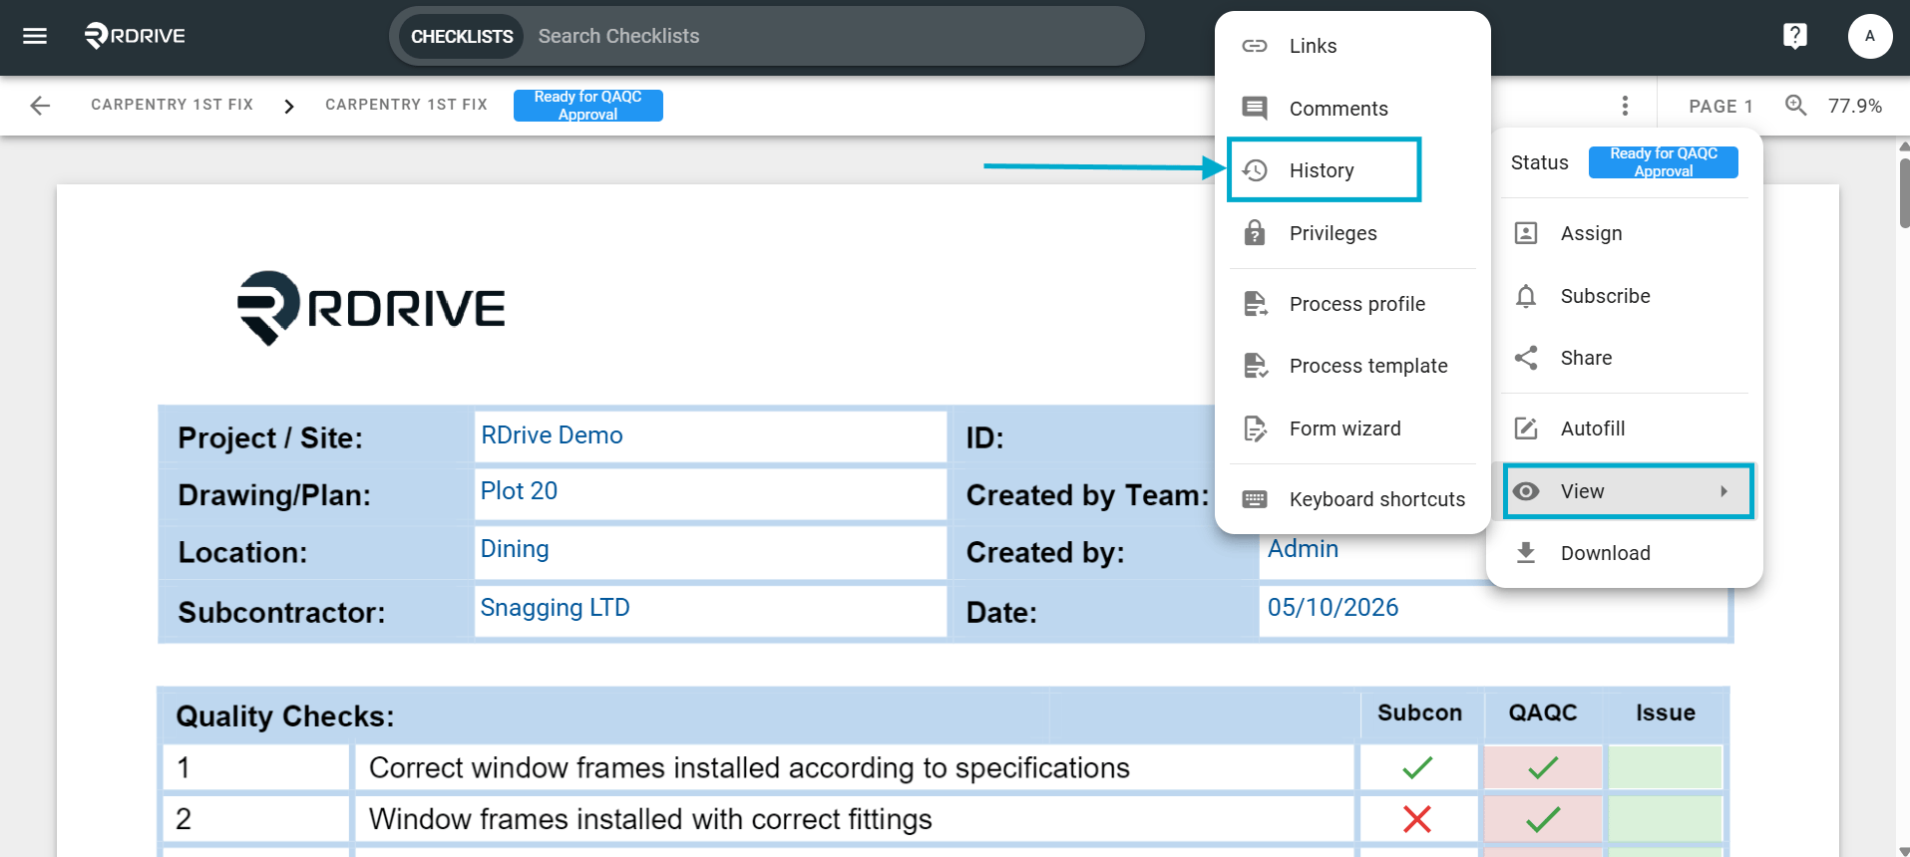
Task: Select the Links menu entry
Action: point(1352,46)
